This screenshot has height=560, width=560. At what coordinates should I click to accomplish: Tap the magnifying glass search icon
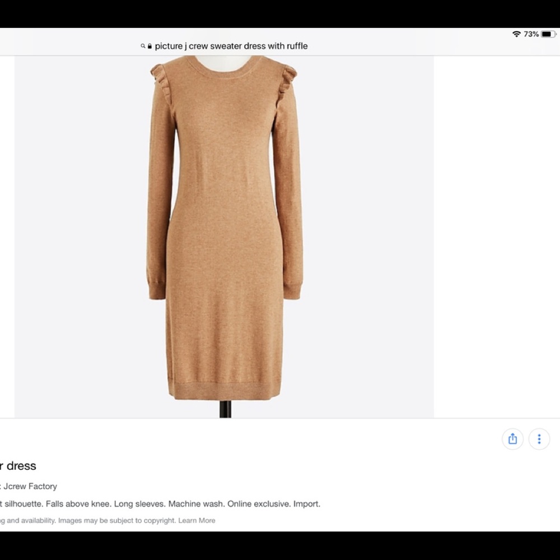click(142, 46)
